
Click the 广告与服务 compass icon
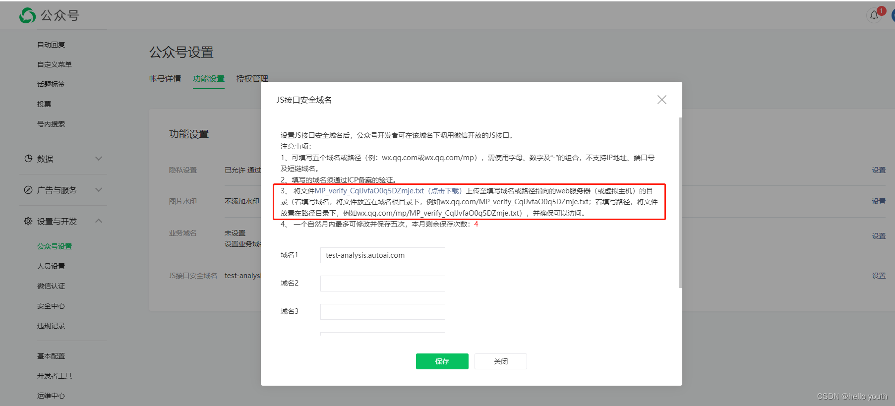28,190
